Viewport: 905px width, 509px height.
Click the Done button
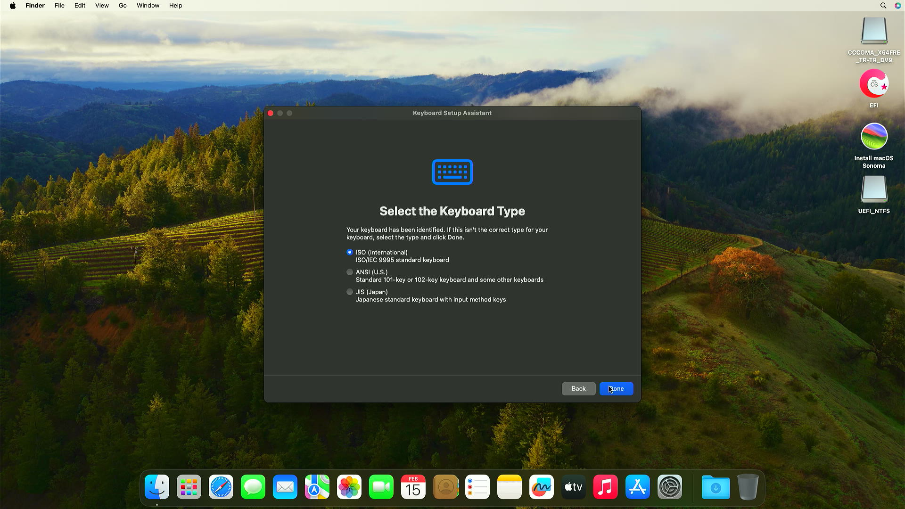[616, 389]
